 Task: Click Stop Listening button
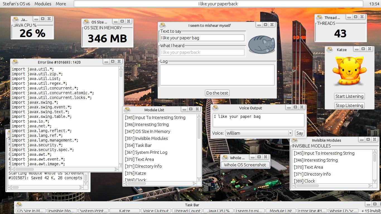pyautogui.click(x=349, y=106)
